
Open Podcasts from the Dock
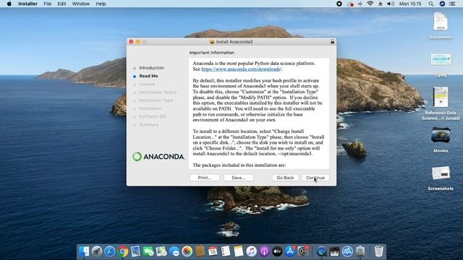264,251
